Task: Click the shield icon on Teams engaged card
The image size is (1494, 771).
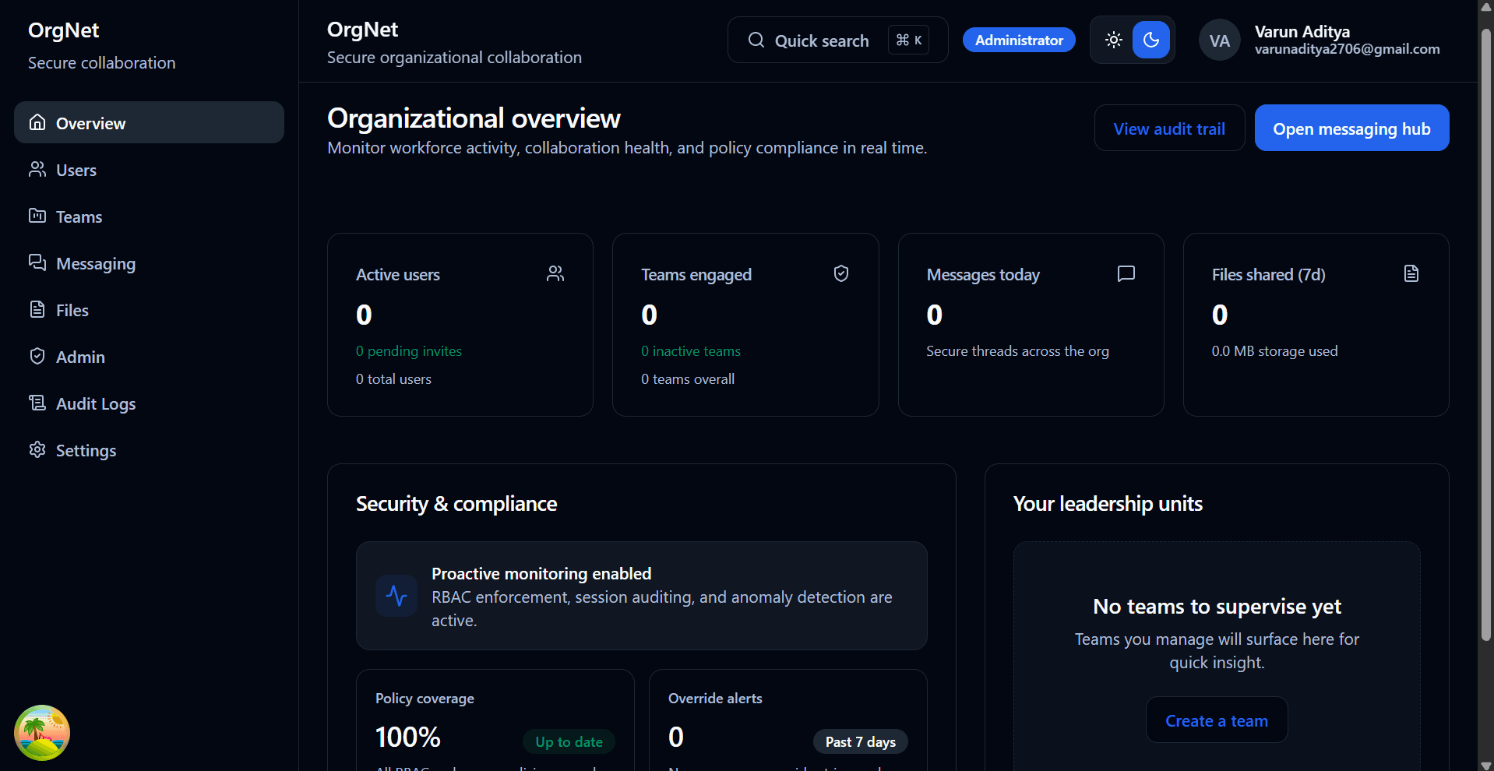Action: pos(840,273)
